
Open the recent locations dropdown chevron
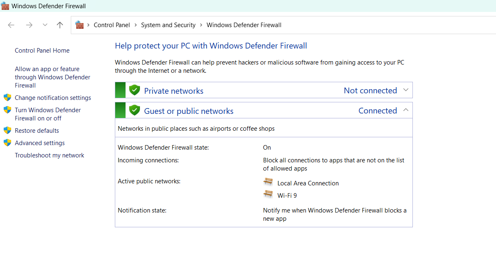45,25
